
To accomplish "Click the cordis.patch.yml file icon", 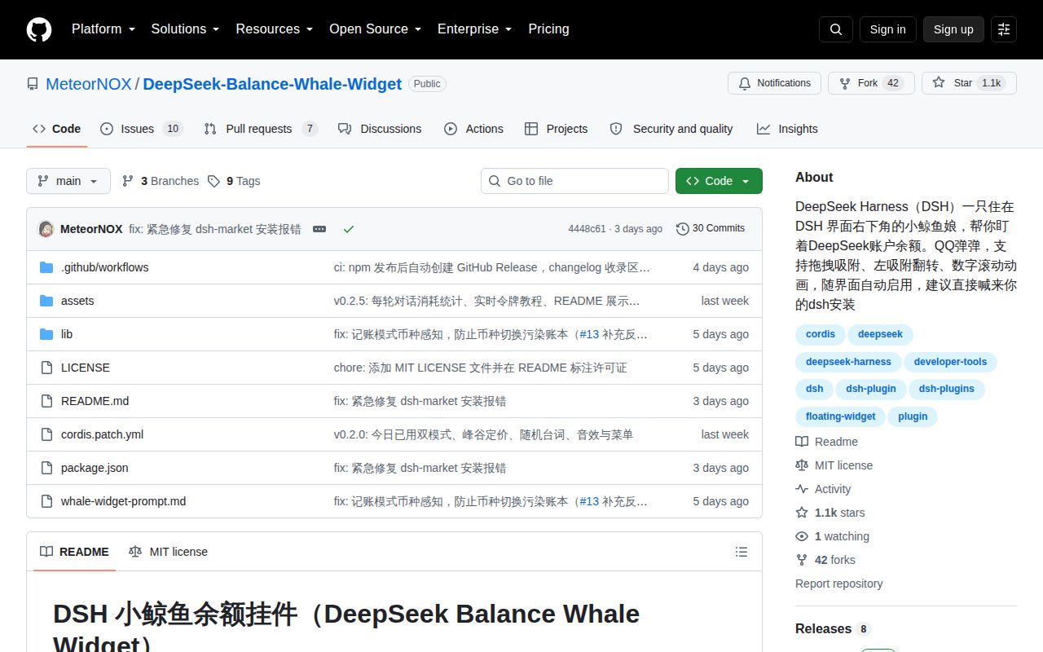I will click(46, 434).
